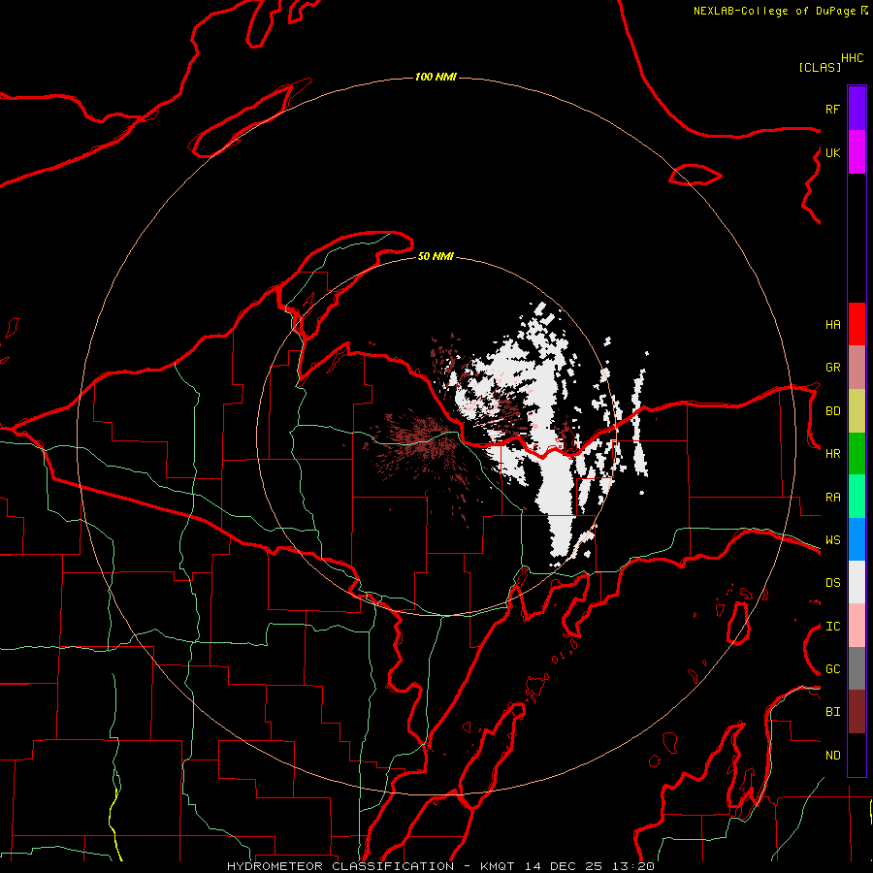The image size is (873, 873).
Task: Click the brown BI legend swatch
Action: pos(857,712)
